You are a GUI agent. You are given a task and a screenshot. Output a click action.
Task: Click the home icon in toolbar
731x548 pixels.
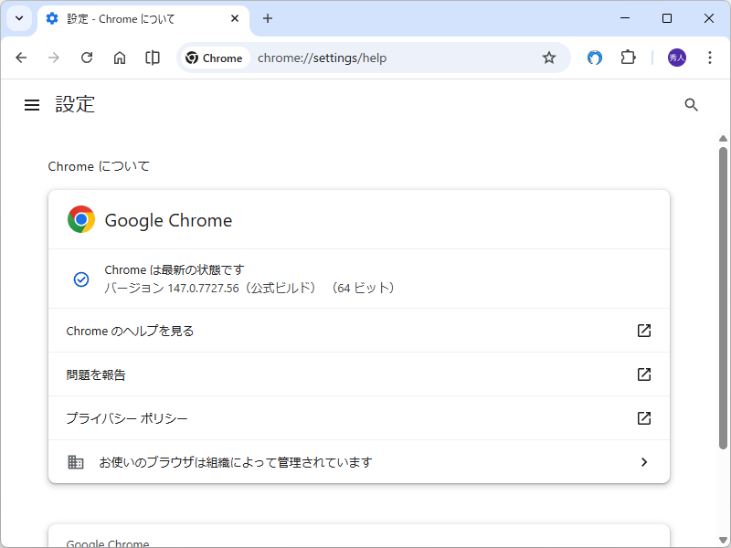(119, 58)
